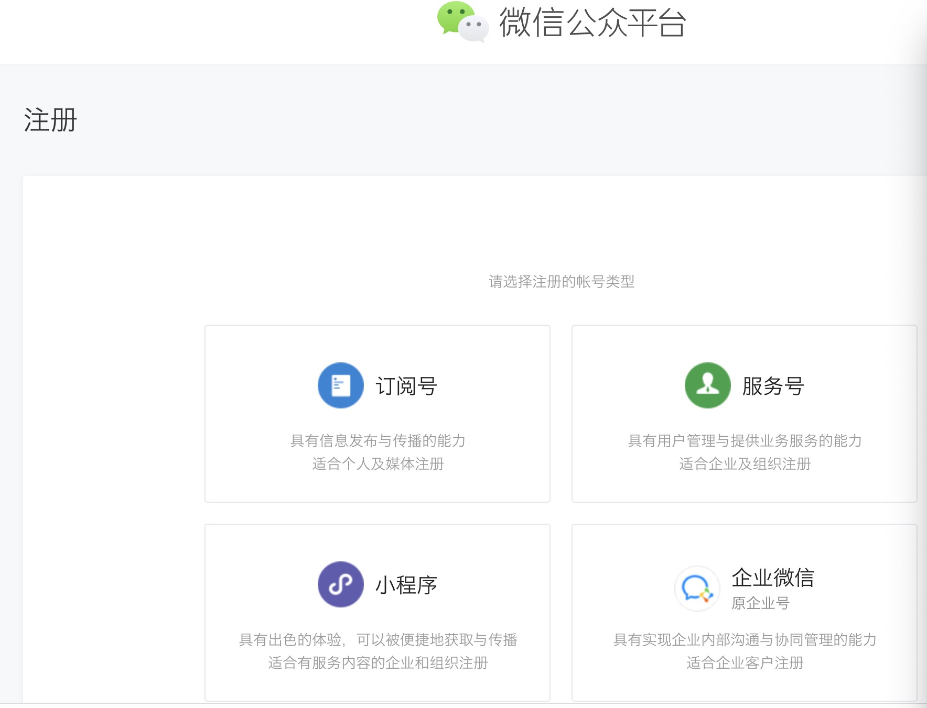Click the green 服务号 person icon
Image resolution: width=927 pixels, height=708 pixels.
(708, 385)
